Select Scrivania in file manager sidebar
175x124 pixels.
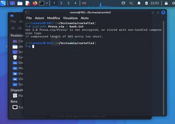tap(17, 52)
